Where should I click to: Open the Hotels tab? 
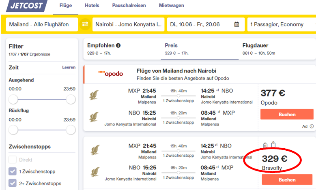coord(92,5)
